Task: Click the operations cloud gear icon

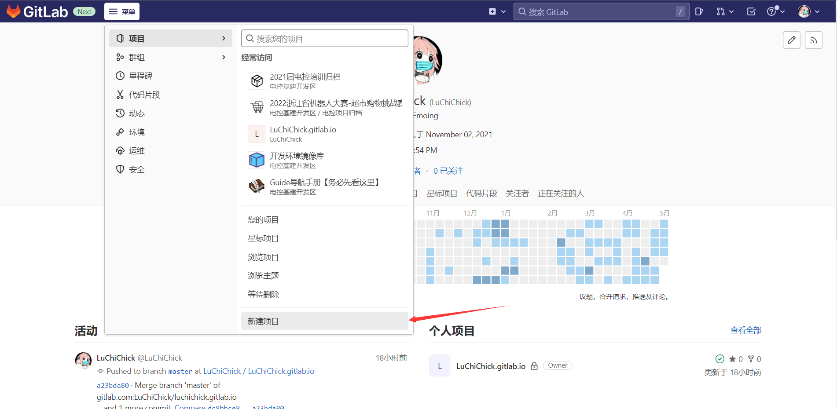Action: [120, 150]
